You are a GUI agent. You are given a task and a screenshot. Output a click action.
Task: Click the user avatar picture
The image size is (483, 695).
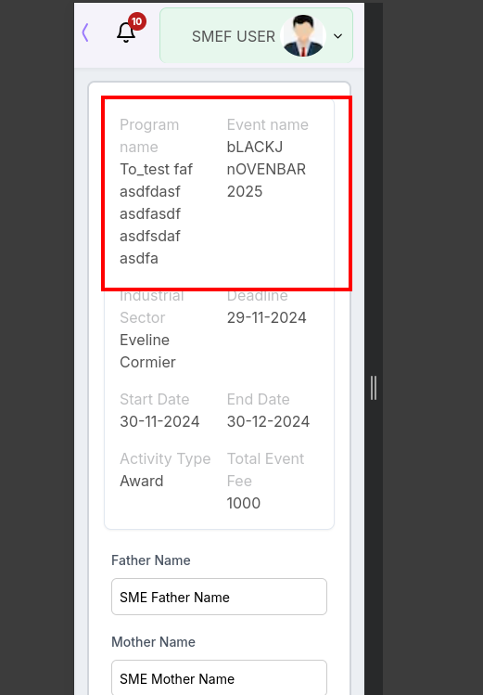coord(303,36)
